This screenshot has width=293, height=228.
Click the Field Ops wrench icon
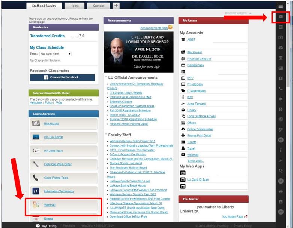click(36, 164)
